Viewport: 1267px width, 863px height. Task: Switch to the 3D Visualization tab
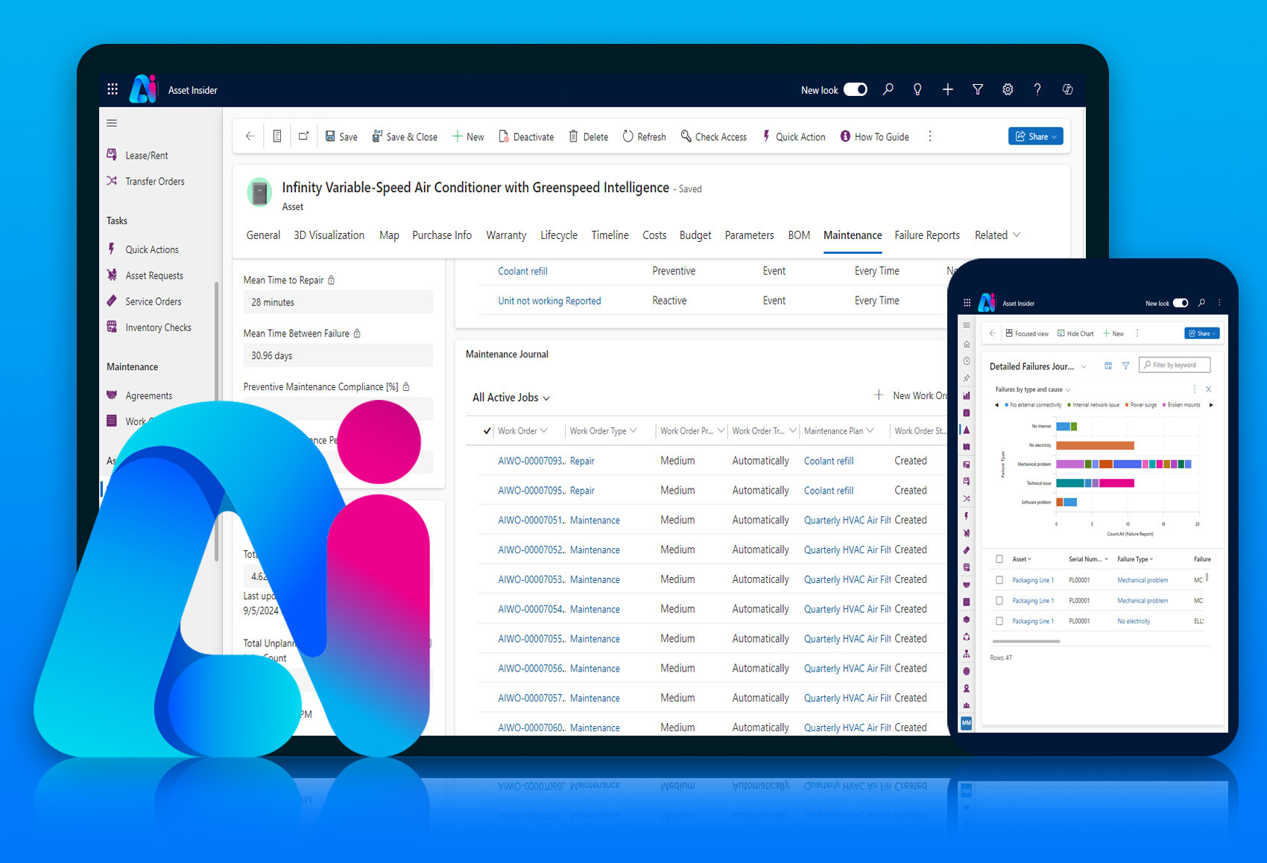click(x=329, y=235)
